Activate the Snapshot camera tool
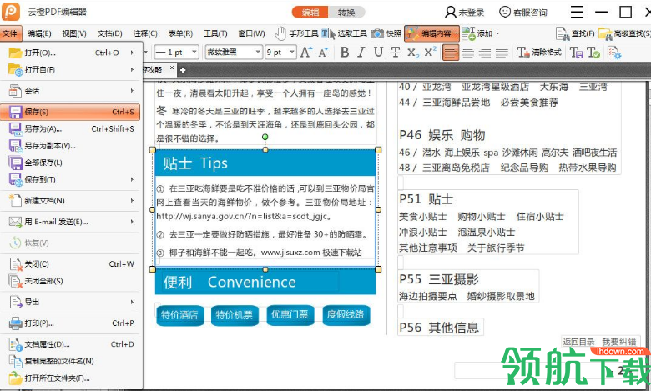The height and width of the screenshot is (391, 651). coord(377,33)
